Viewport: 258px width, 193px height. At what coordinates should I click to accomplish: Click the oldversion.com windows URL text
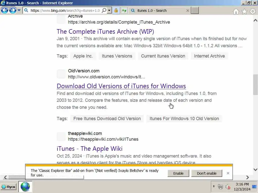point(107,77)
